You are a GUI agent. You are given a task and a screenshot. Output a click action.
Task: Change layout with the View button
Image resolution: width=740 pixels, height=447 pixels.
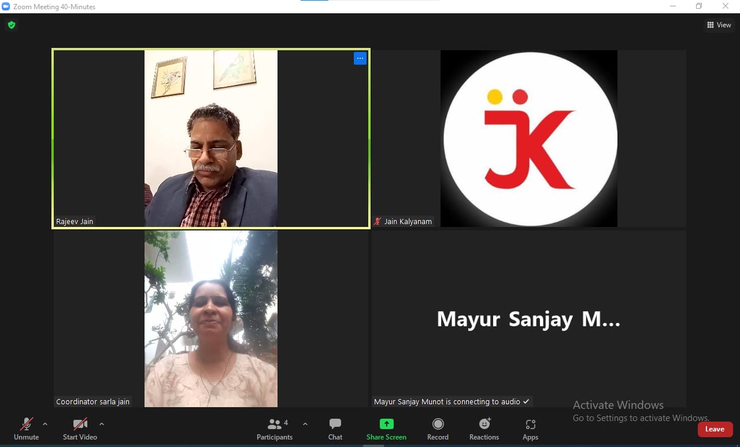tap(719, 25)
